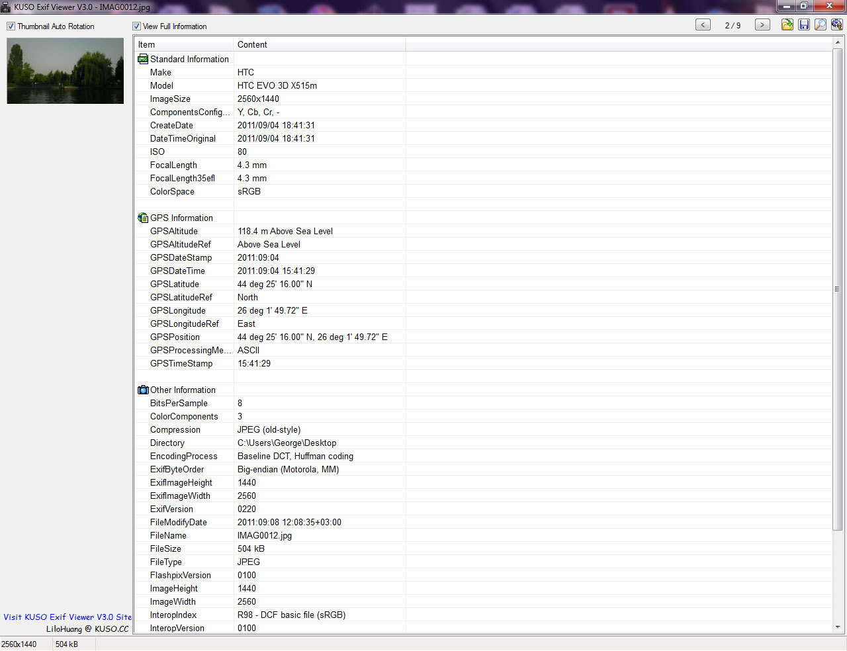The image size is (847, 651).
Task: Select the CreateDate row
Action: point(483,125)
